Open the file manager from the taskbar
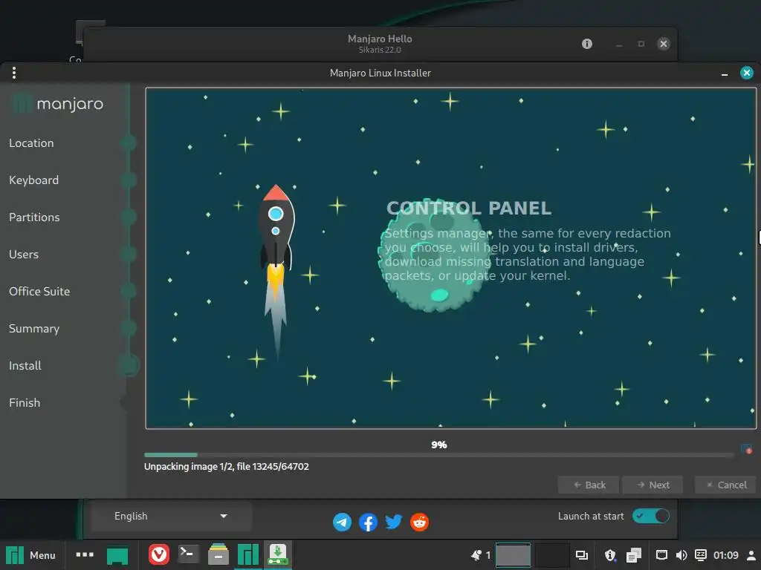The height and width of the screenshot is (570, 761). (x=218, y=555)
